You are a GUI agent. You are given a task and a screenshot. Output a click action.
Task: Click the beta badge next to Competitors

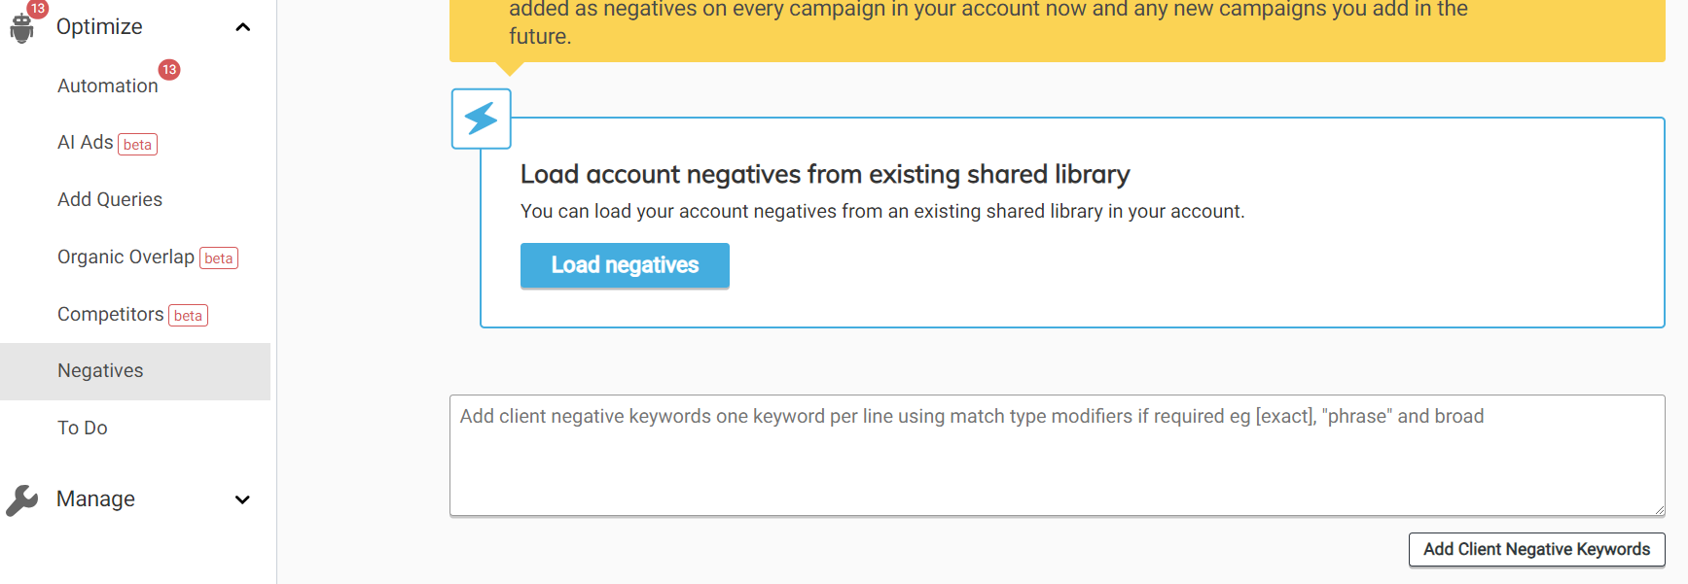(188, 316)
